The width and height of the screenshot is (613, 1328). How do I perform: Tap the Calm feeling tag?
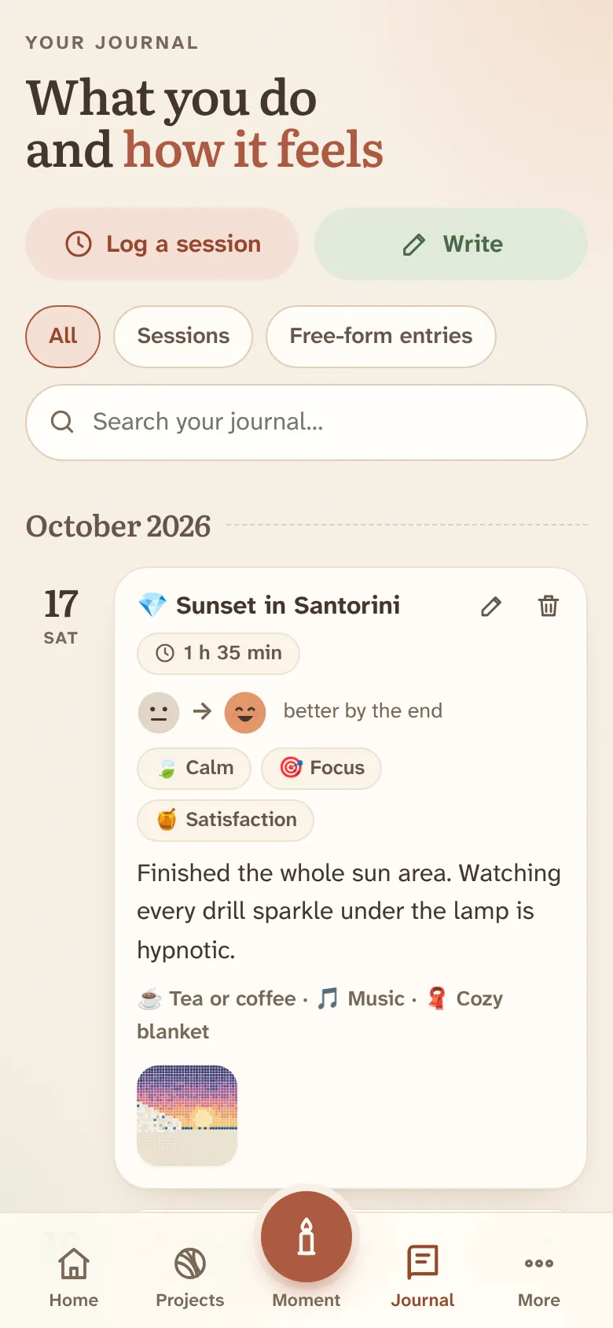coord(194,768)
